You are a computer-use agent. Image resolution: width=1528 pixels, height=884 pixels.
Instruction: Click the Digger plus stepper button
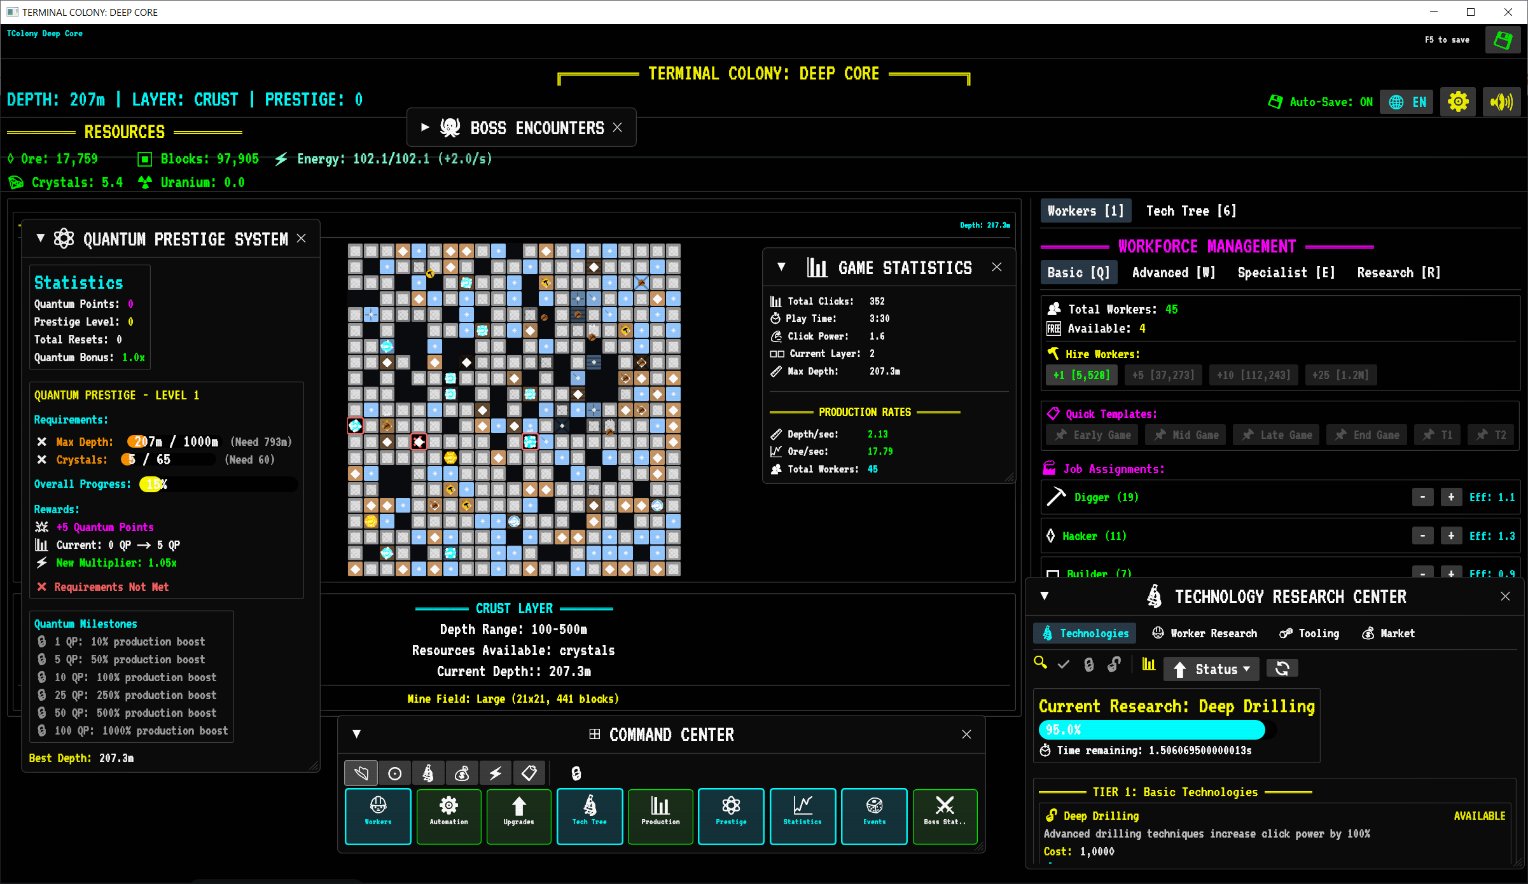click(x=1450, y=497)
